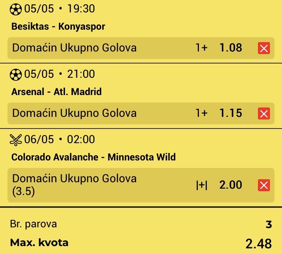Remove the Arsenal - Atl. Madrid bet
The height and width of the screenshot is (254, 282).
tap(264, 113)
